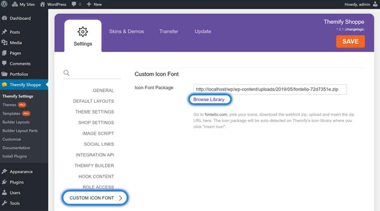This screenshot has width=380, height=211.
Task: Click the WordPress logo icon
Action: [x=4, y=4]
